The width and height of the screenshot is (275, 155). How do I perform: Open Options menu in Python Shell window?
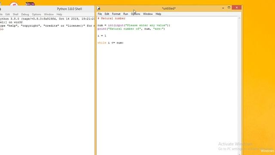pyautogui.click(x=37, y=14)
